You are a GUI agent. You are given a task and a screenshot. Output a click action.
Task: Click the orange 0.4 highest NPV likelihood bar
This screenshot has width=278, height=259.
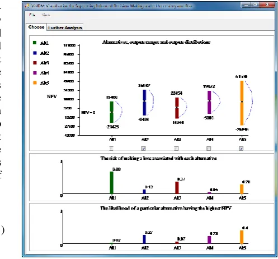(x=242, y=237)
